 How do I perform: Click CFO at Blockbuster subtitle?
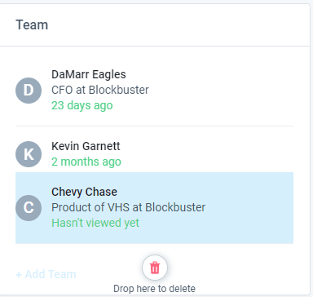pos(100,90)
